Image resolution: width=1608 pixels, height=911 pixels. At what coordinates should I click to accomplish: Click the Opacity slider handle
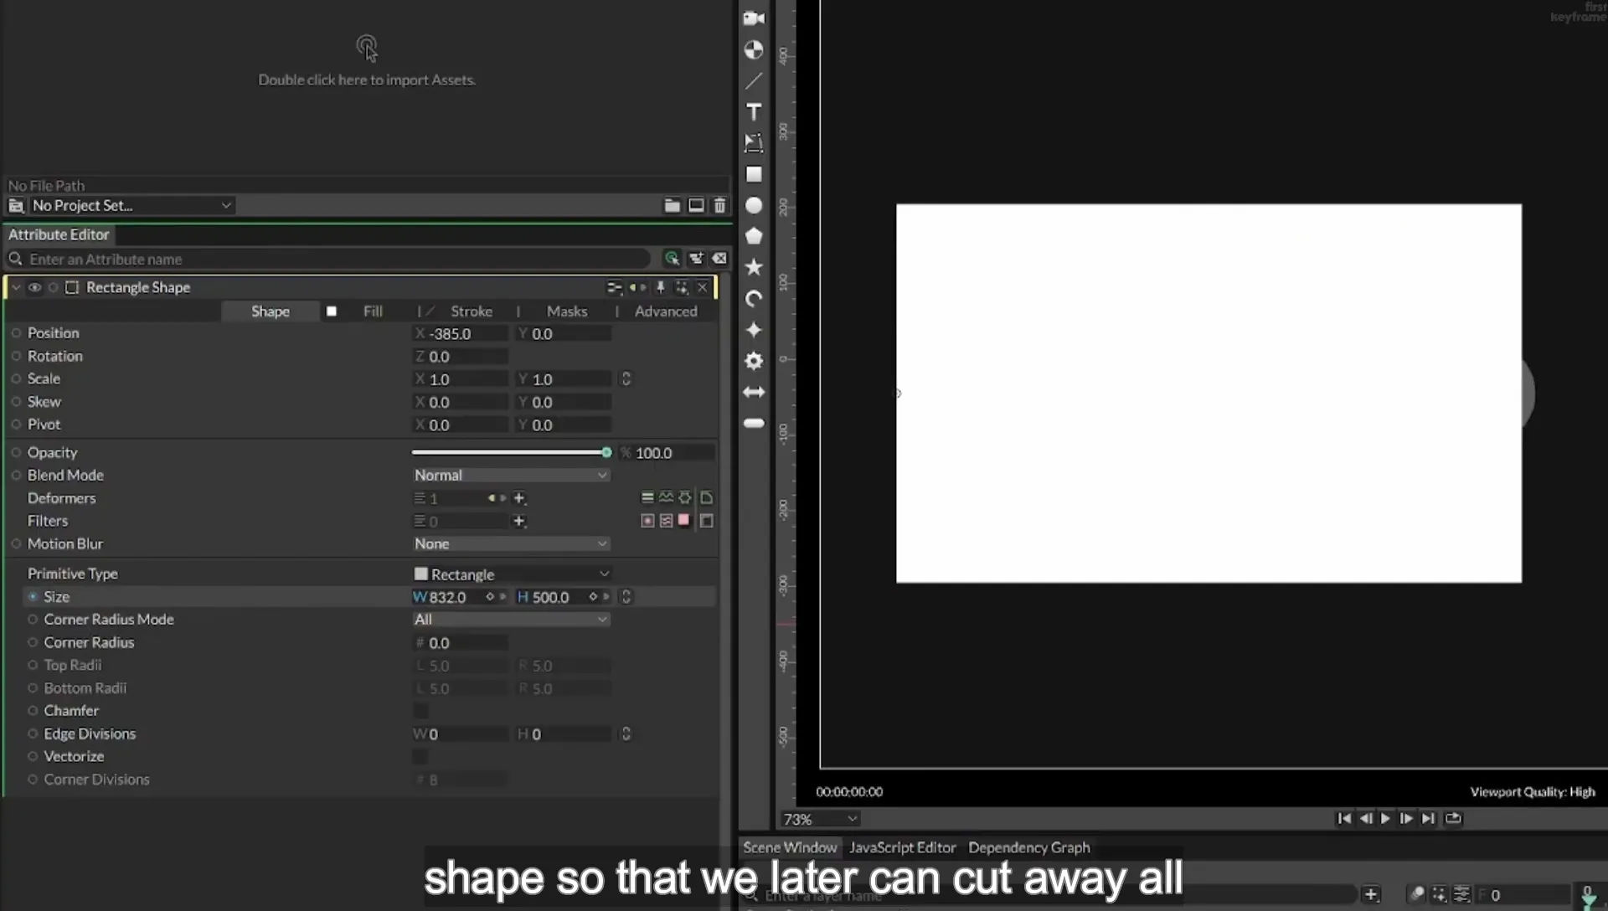pos(606,453)
